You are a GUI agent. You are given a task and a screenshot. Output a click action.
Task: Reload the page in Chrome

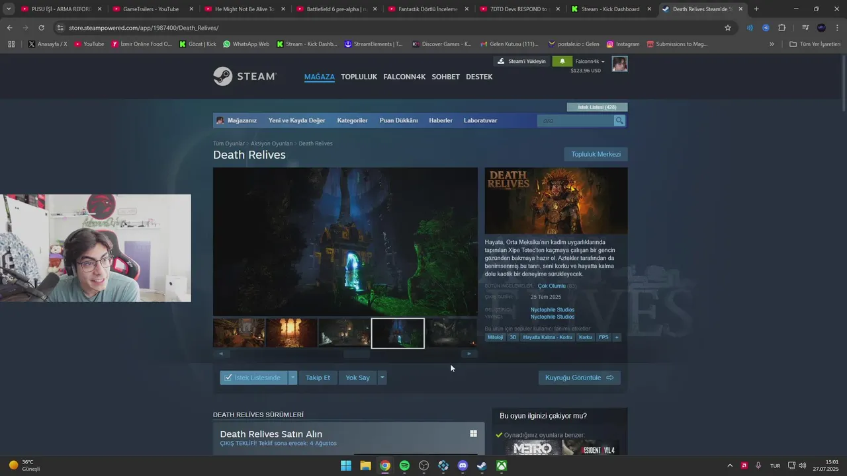coord(41,28)
